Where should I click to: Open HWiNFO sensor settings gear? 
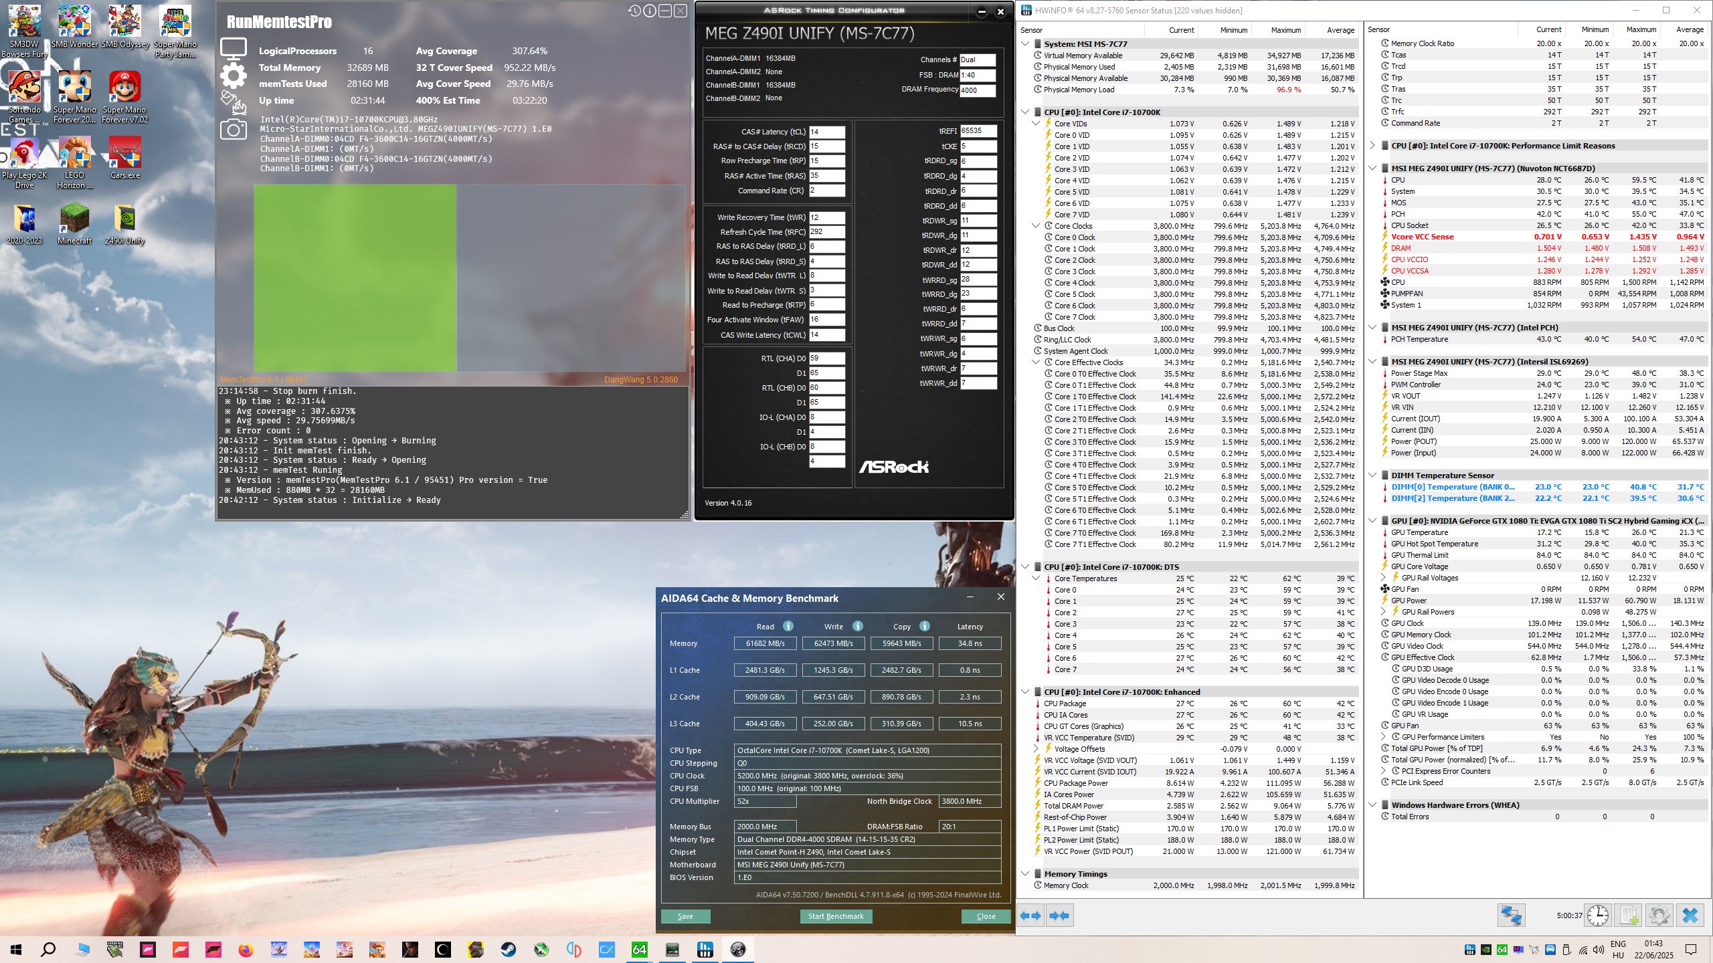coord(1659,916)
